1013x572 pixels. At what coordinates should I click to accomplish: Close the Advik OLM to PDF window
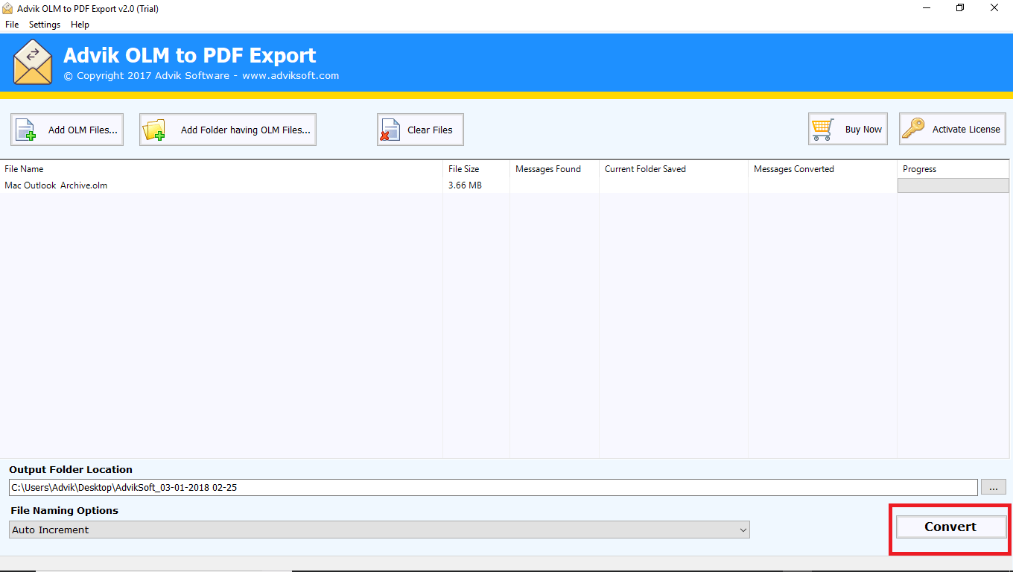tap(994, 8)
